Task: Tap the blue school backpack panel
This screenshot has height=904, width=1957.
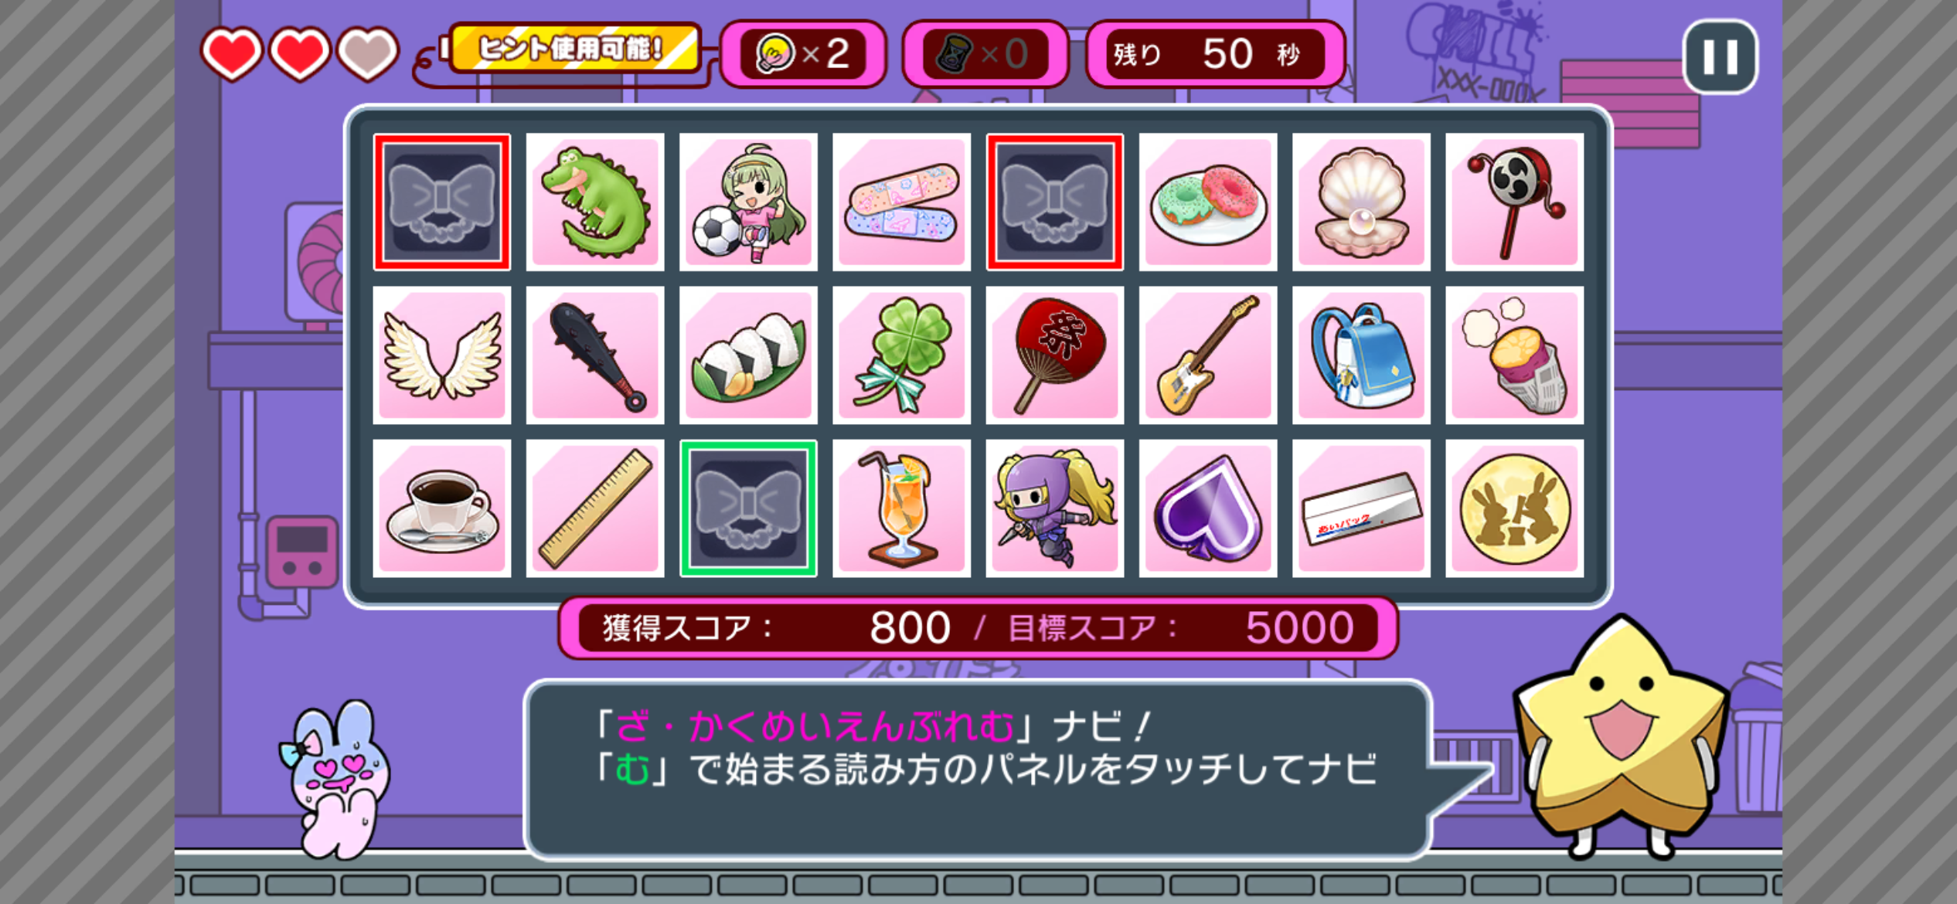Action: 1361,355
